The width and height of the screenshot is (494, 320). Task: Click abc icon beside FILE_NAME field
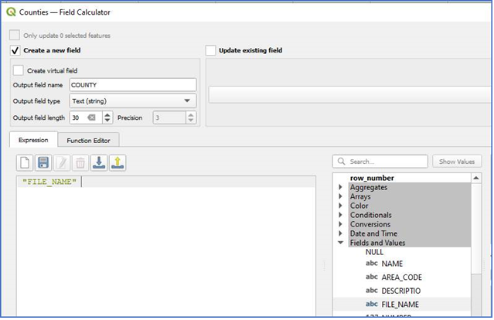(372, 304)
